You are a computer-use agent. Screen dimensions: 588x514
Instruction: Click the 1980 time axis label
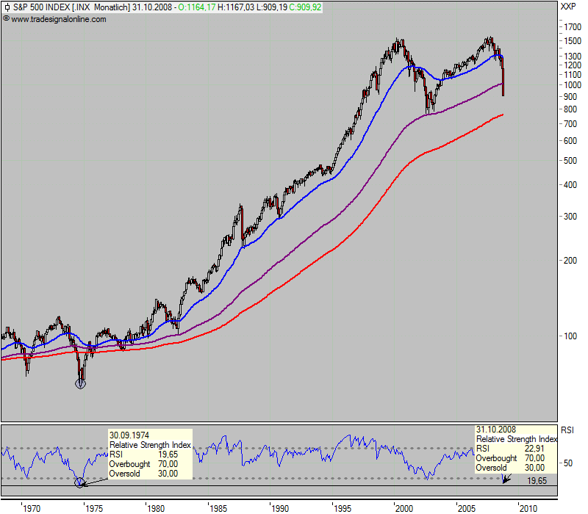156,508
